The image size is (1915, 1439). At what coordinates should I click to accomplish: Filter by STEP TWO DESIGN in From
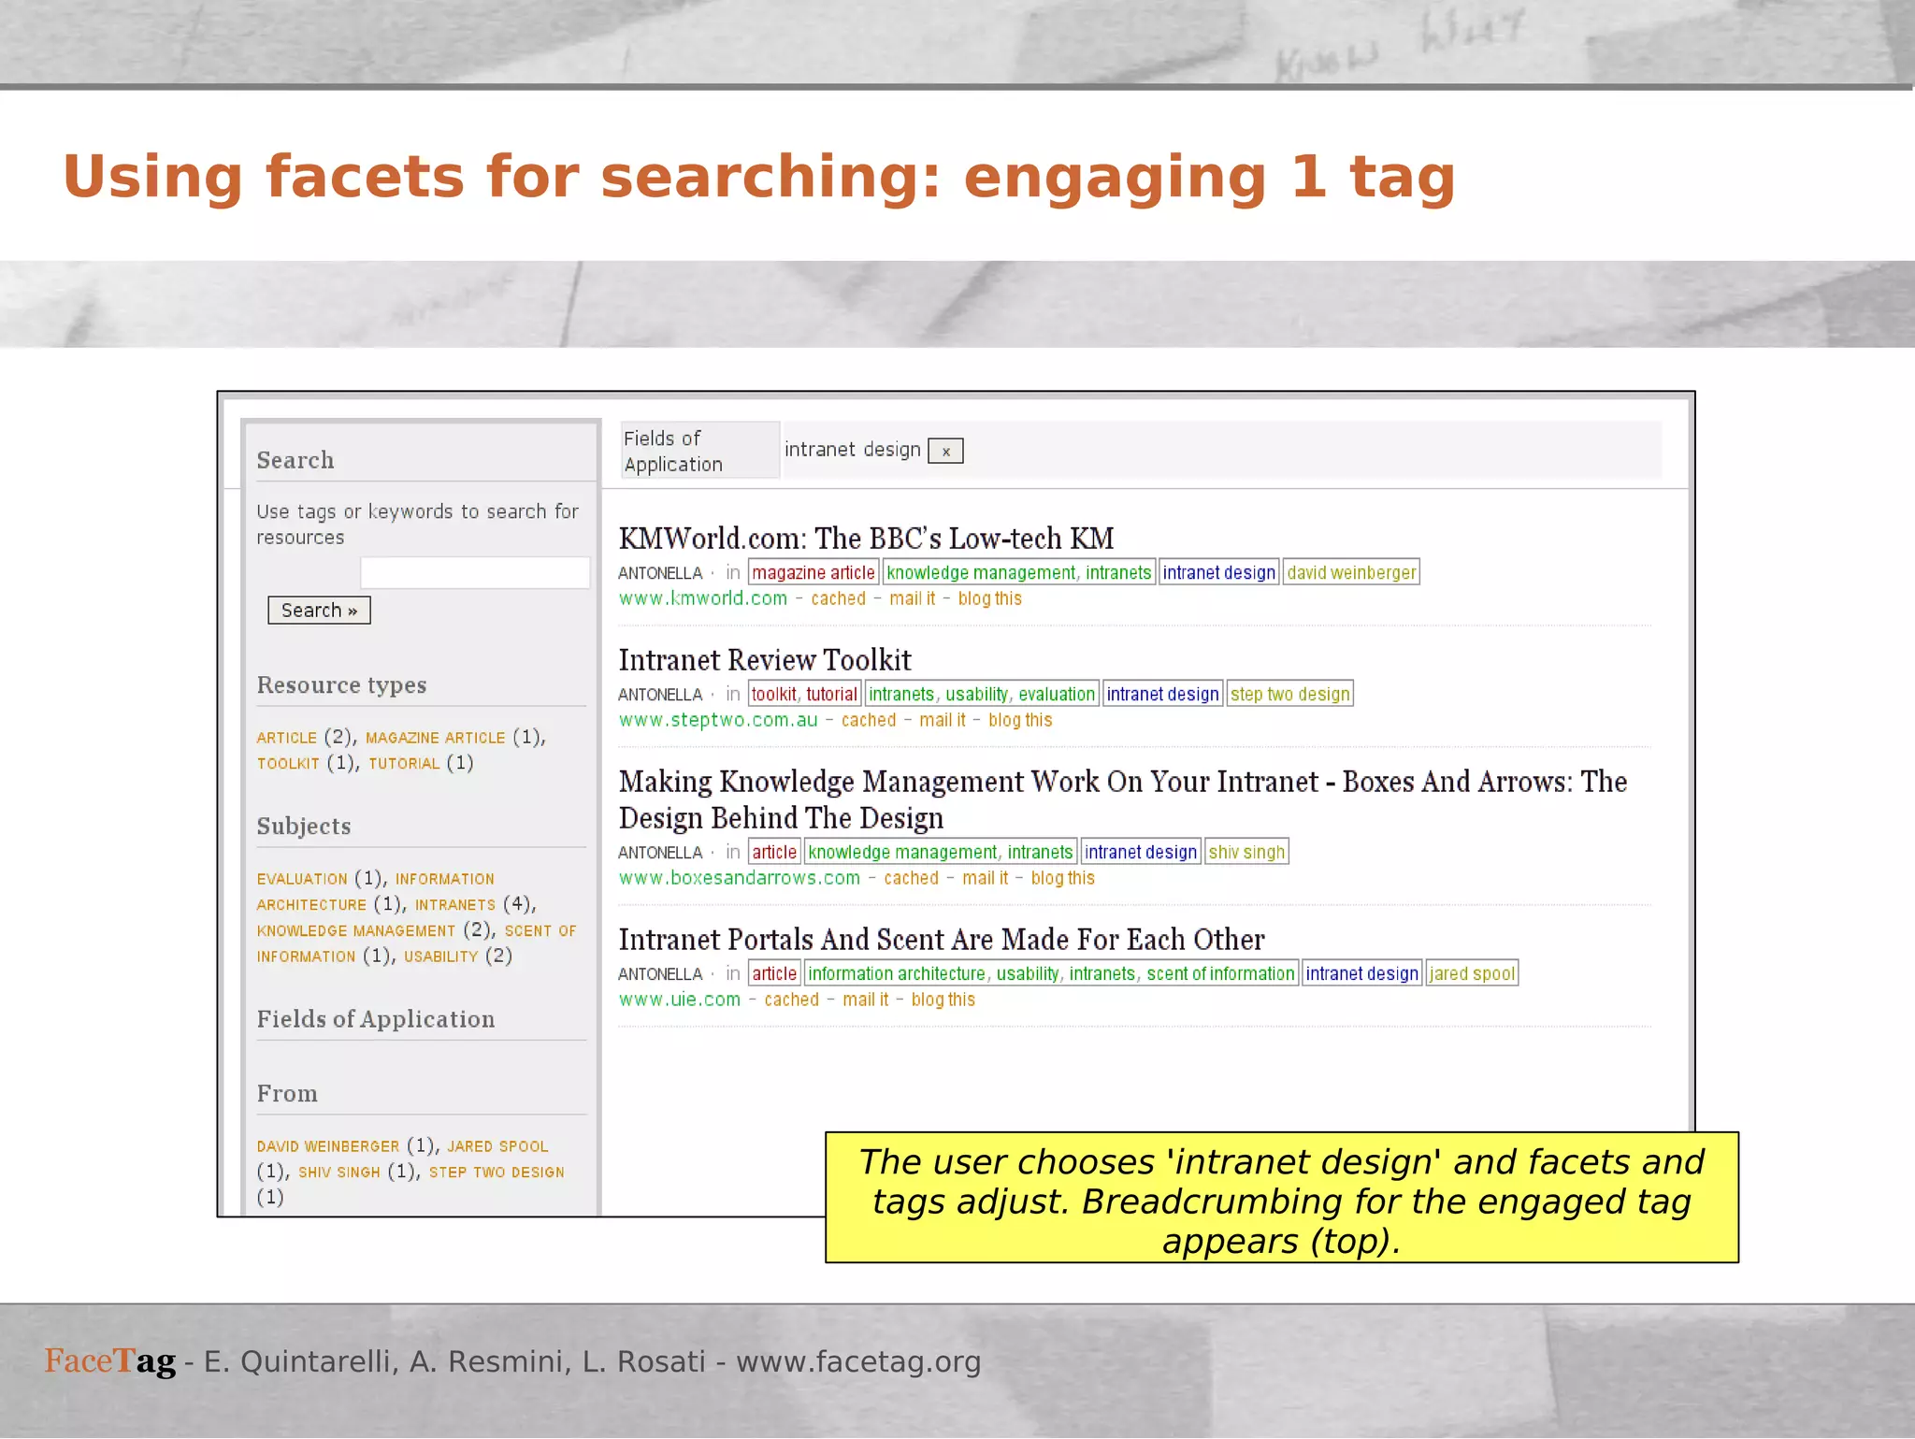coord(497,1173)
